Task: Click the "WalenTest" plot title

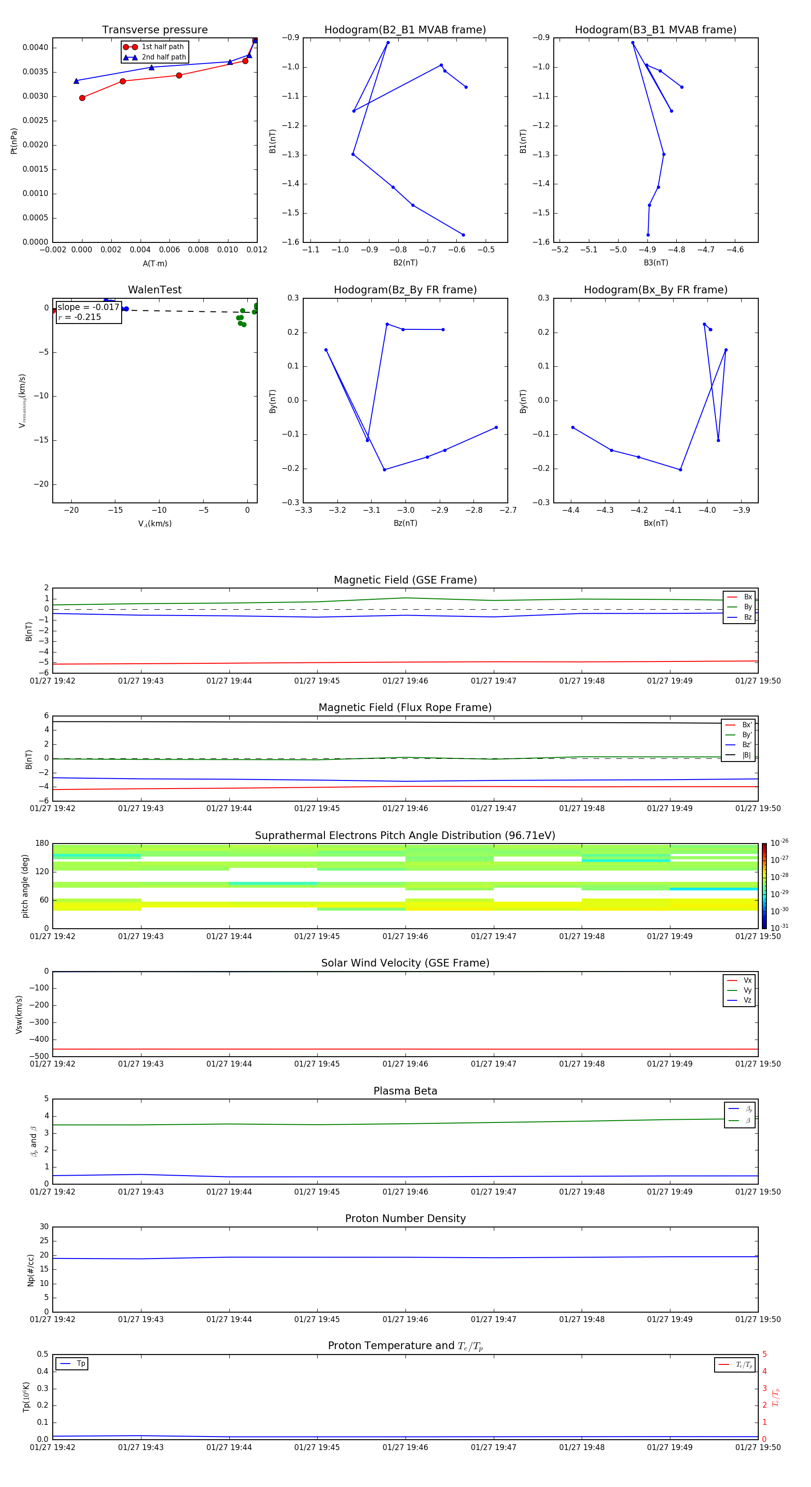Action: [x=155, y=290]
